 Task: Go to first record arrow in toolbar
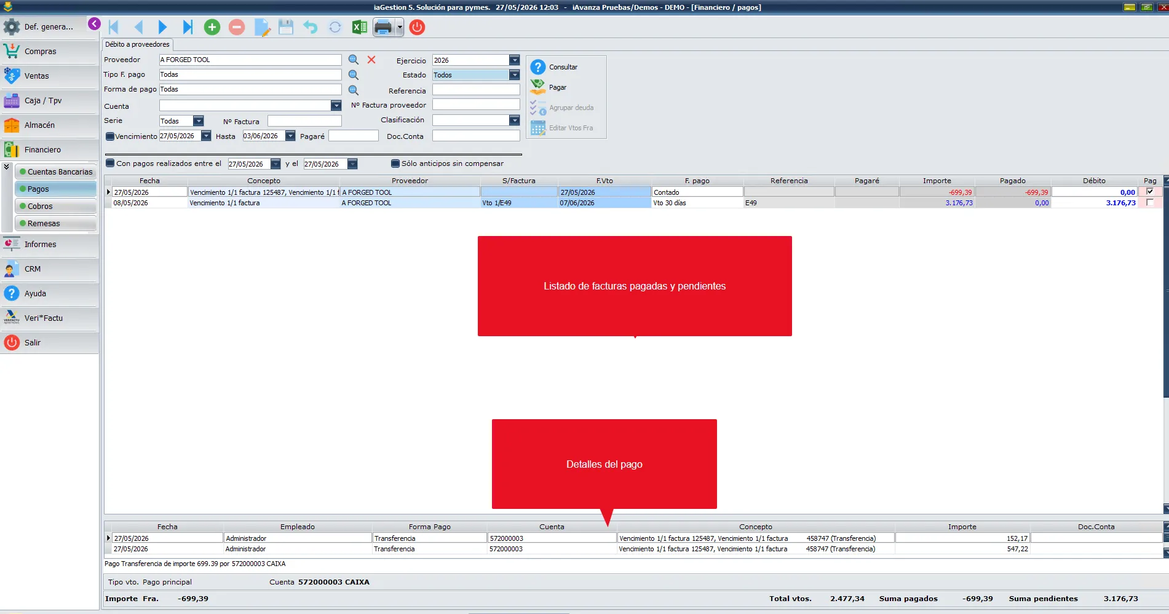pyautogui.click(x=113, y=27)
